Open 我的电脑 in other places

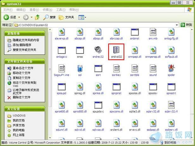click(x=19, y=130)
